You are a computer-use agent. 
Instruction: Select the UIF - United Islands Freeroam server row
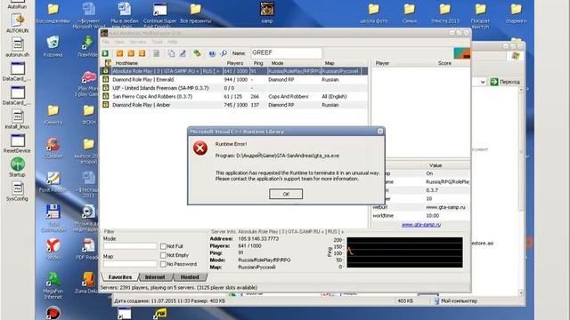pyautogui.click(x=233, y=88)
